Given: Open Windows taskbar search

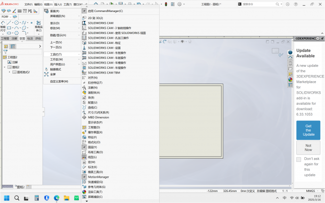Looking at the screenshot, I should point(17,198).
